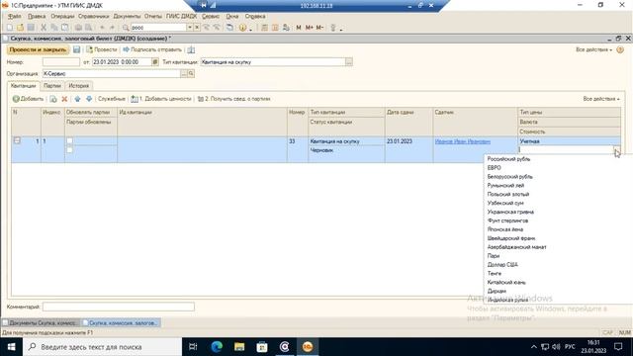Collapse row 1 with the minus box
633x356 pixels.
tap(17, 140)
